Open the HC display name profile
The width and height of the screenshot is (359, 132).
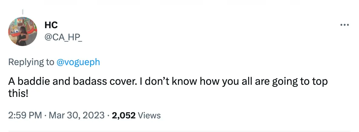51,26
